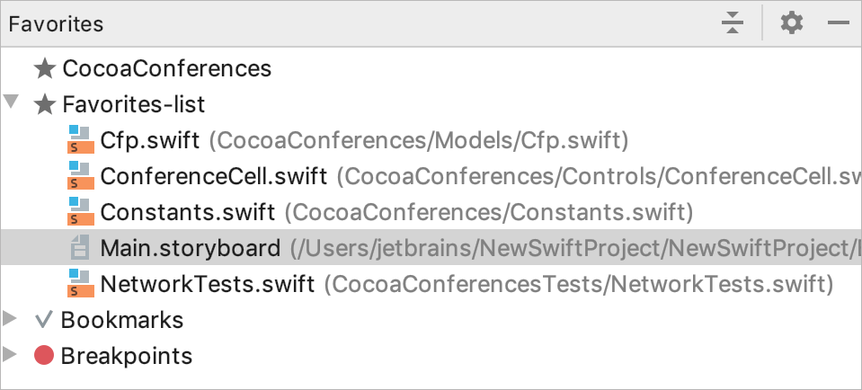Hide the Favorites tool window
Viewport: 862px width, 390px height.
tap(839, 23)
